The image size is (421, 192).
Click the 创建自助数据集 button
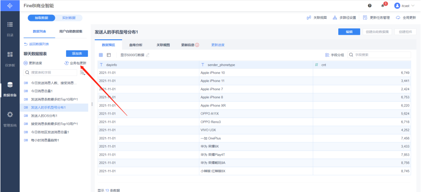pos(377,32)
